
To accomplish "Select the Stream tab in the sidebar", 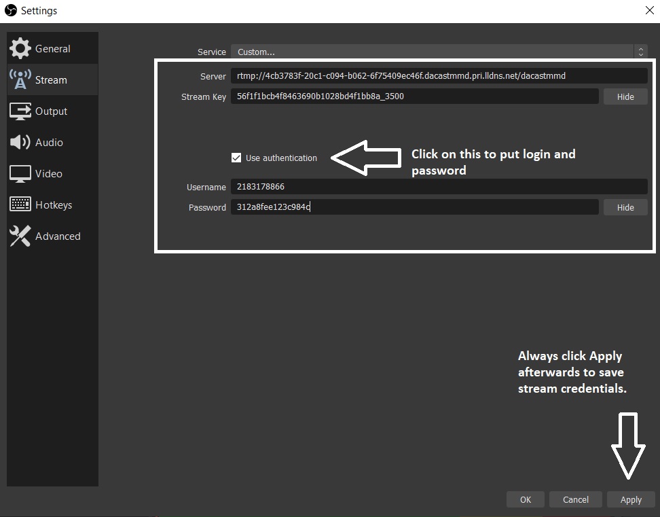I will click(x=52, y=79).
